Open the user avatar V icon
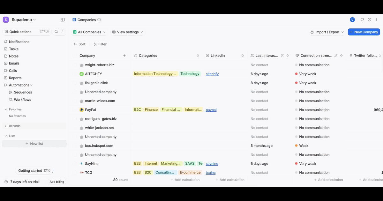 tap(352, 20)
